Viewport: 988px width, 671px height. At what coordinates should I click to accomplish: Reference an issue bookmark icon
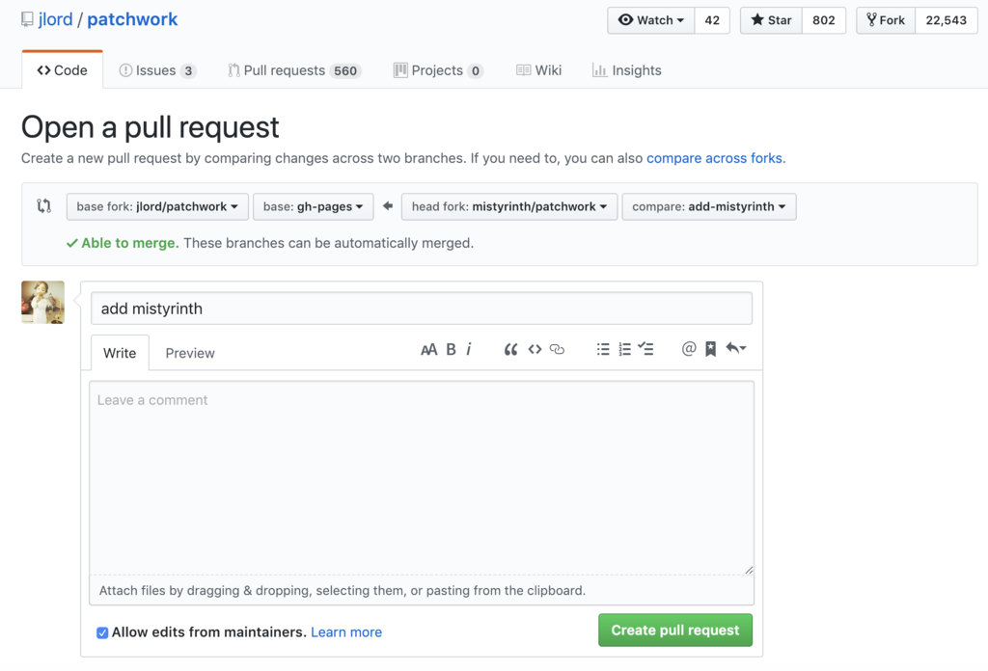(711, 349)
